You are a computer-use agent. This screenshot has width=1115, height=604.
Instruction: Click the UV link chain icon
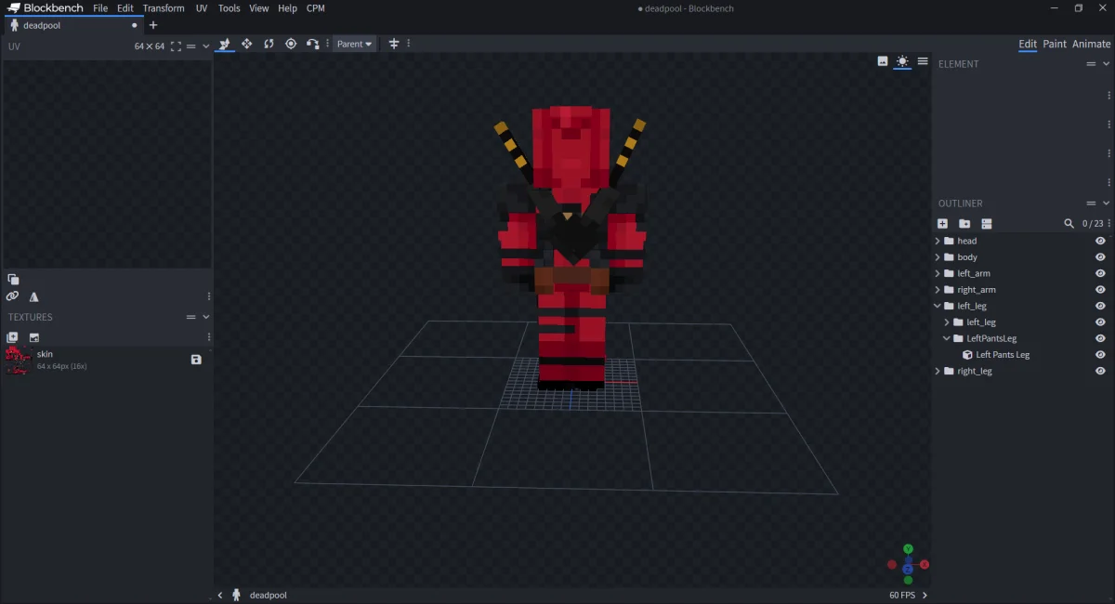tap(12, 296)
